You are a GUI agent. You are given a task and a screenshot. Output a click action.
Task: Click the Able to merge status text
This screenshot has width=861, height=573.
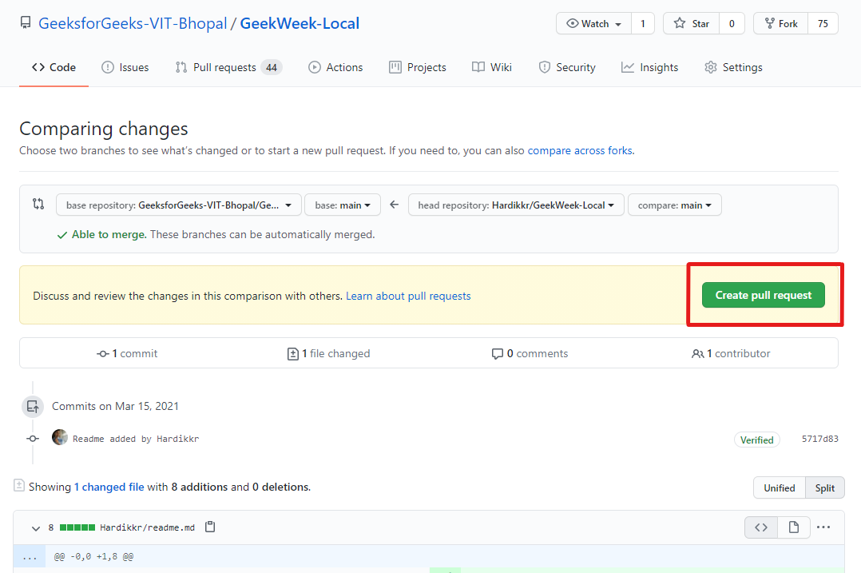tap(109, 235)
